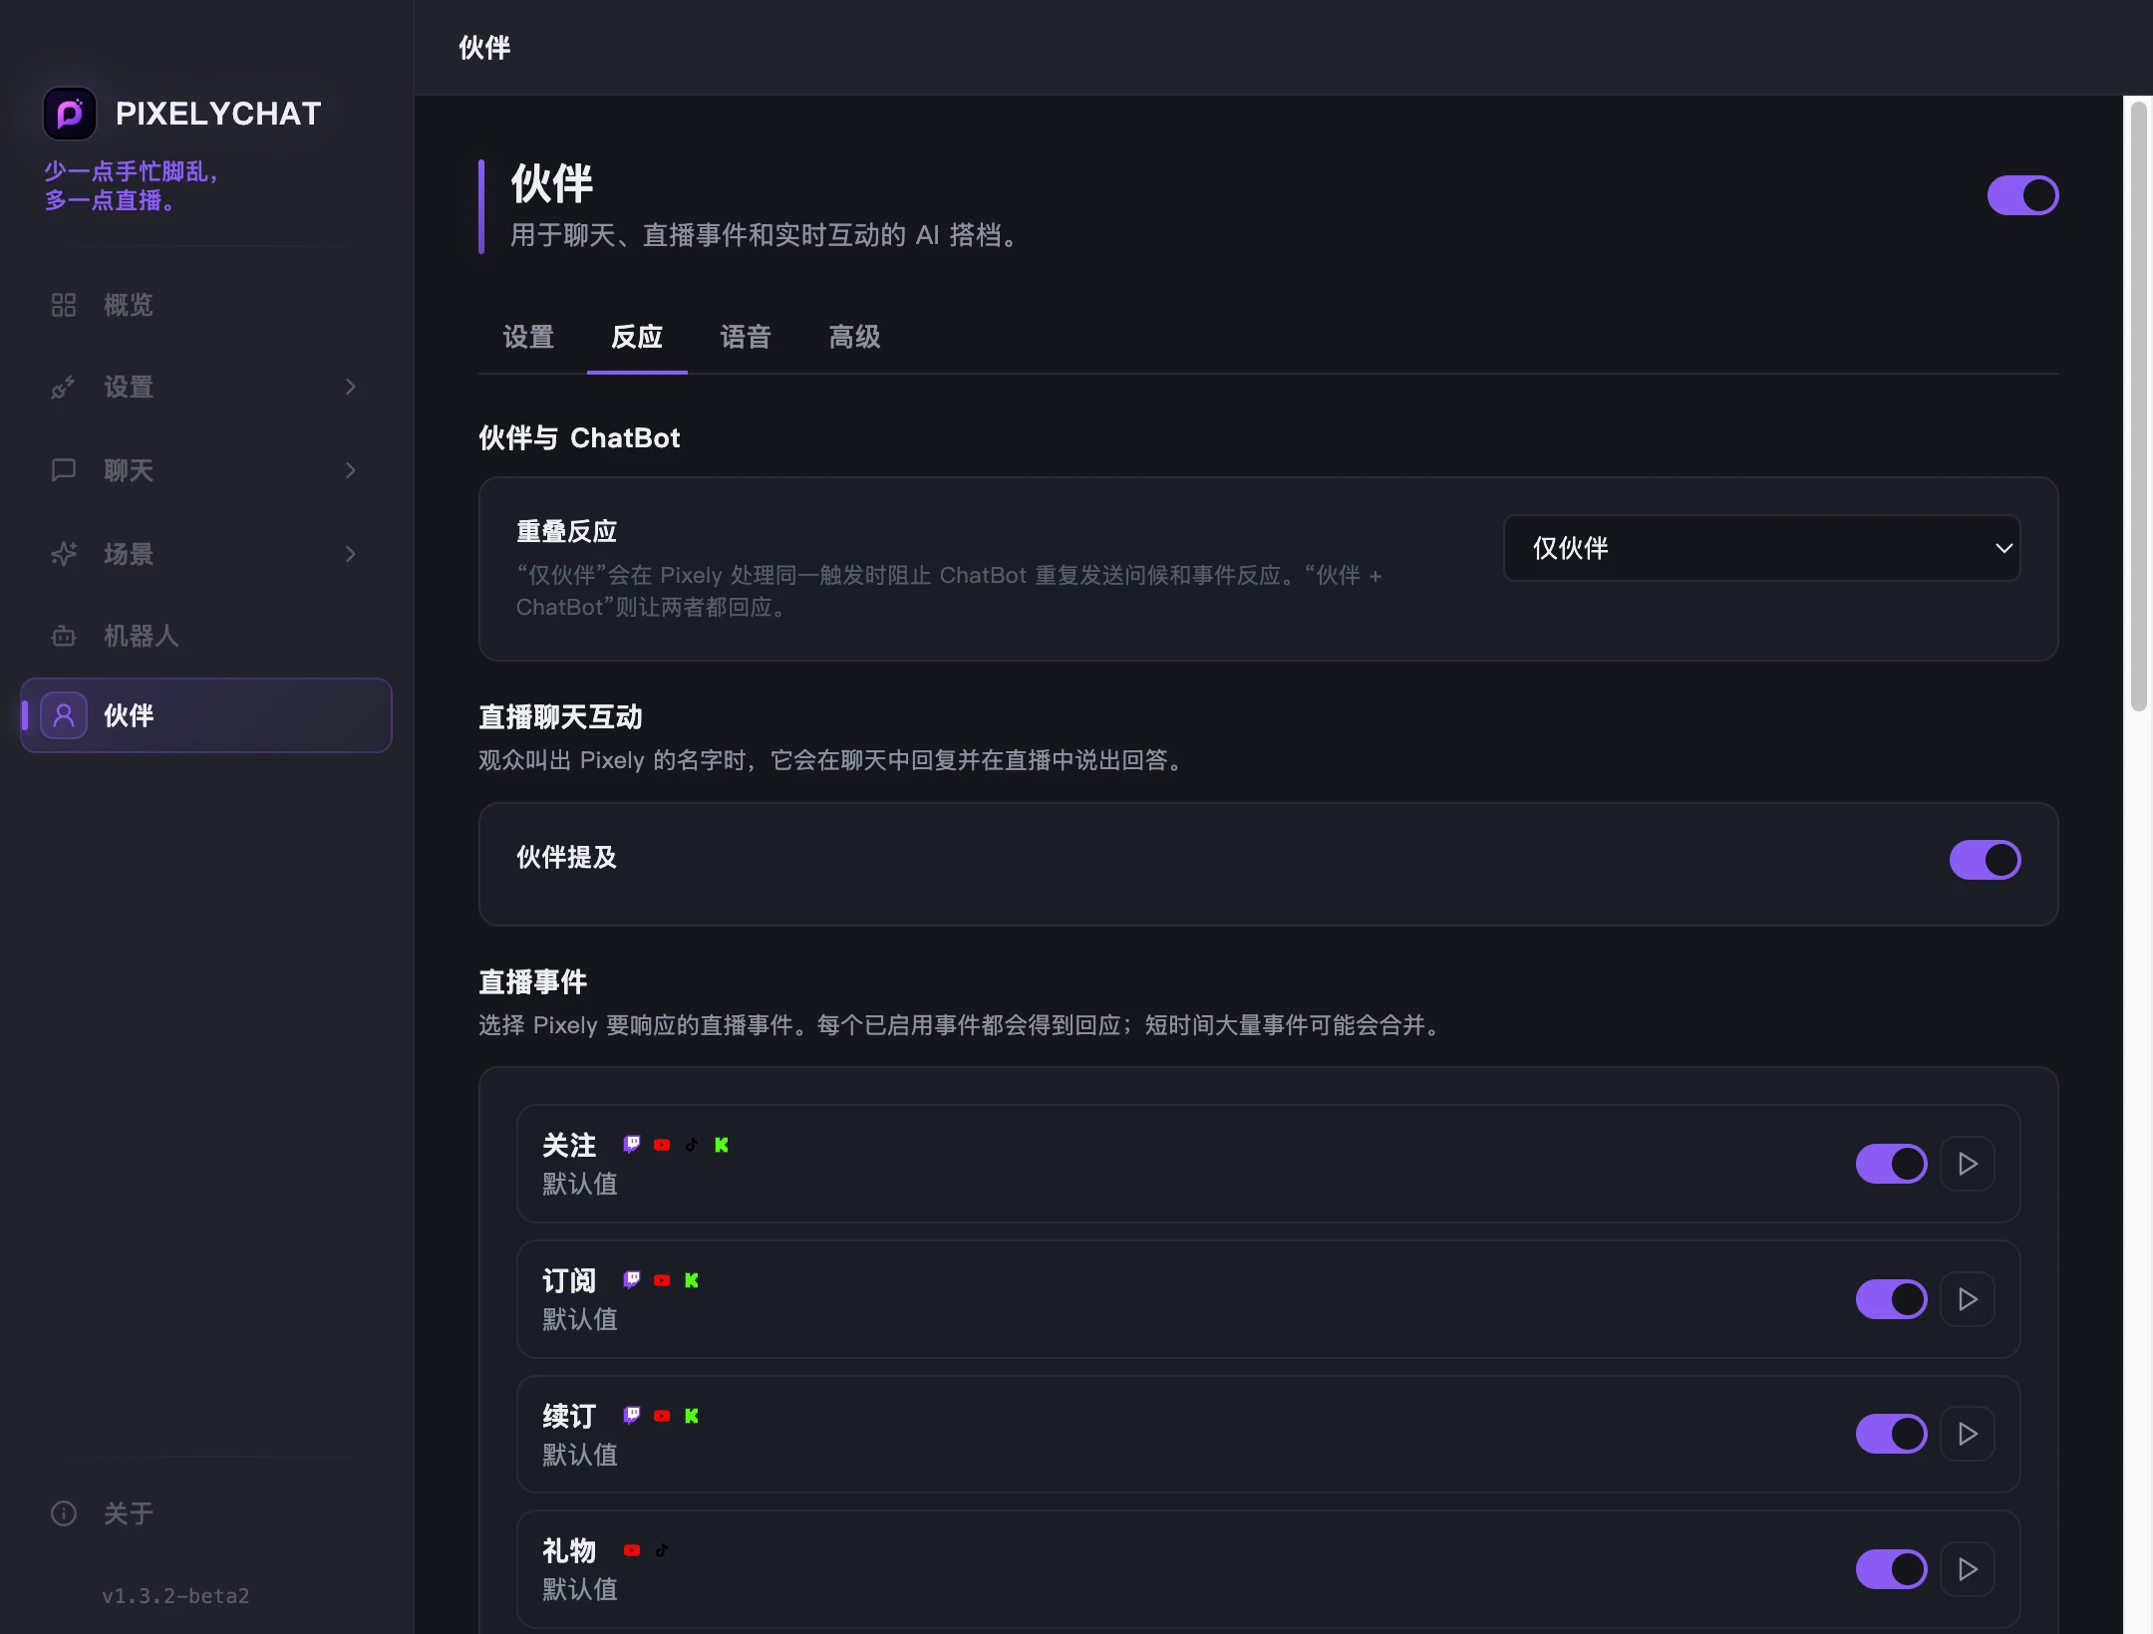Open the 概览 overview grid icon
This screenshot has height=1634, width=2153.
64,305
